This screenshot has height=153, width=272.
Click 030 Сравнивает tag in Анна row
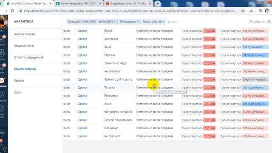click(255, 47)
